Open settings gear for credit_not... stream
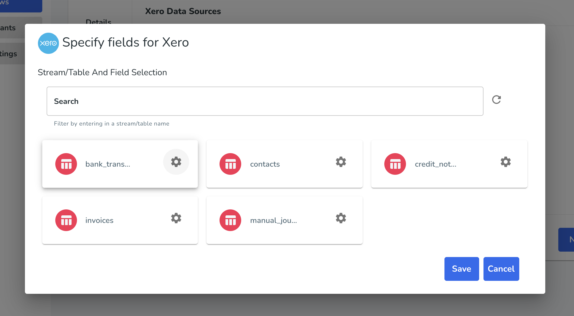Screen dimensions: 574x316 (506, 162)
